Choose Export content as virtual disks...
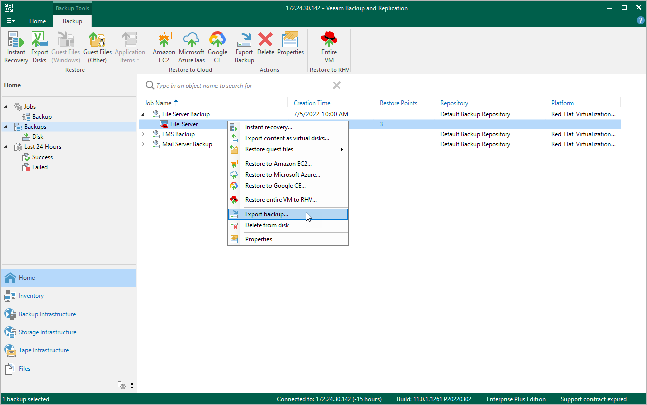The image size is (647, 405). [288, 138]
